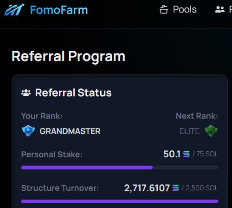Click the Referral Status card title
232x208 pixels.
(x=73, y=93)
